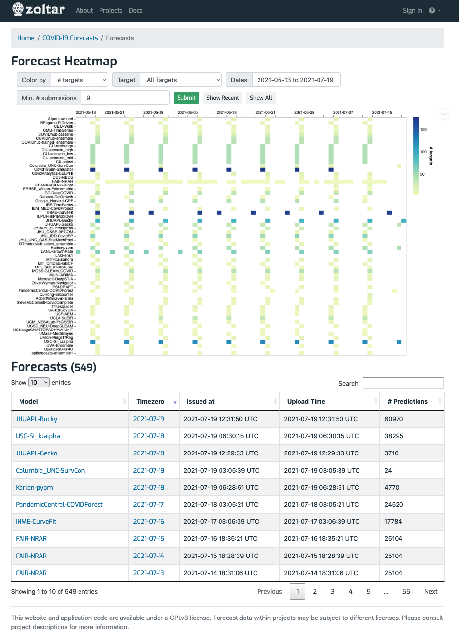459x639 pixels.
Task: Go to COVID-19 Forecasts breadcrumb
Action: pos(70,38)
